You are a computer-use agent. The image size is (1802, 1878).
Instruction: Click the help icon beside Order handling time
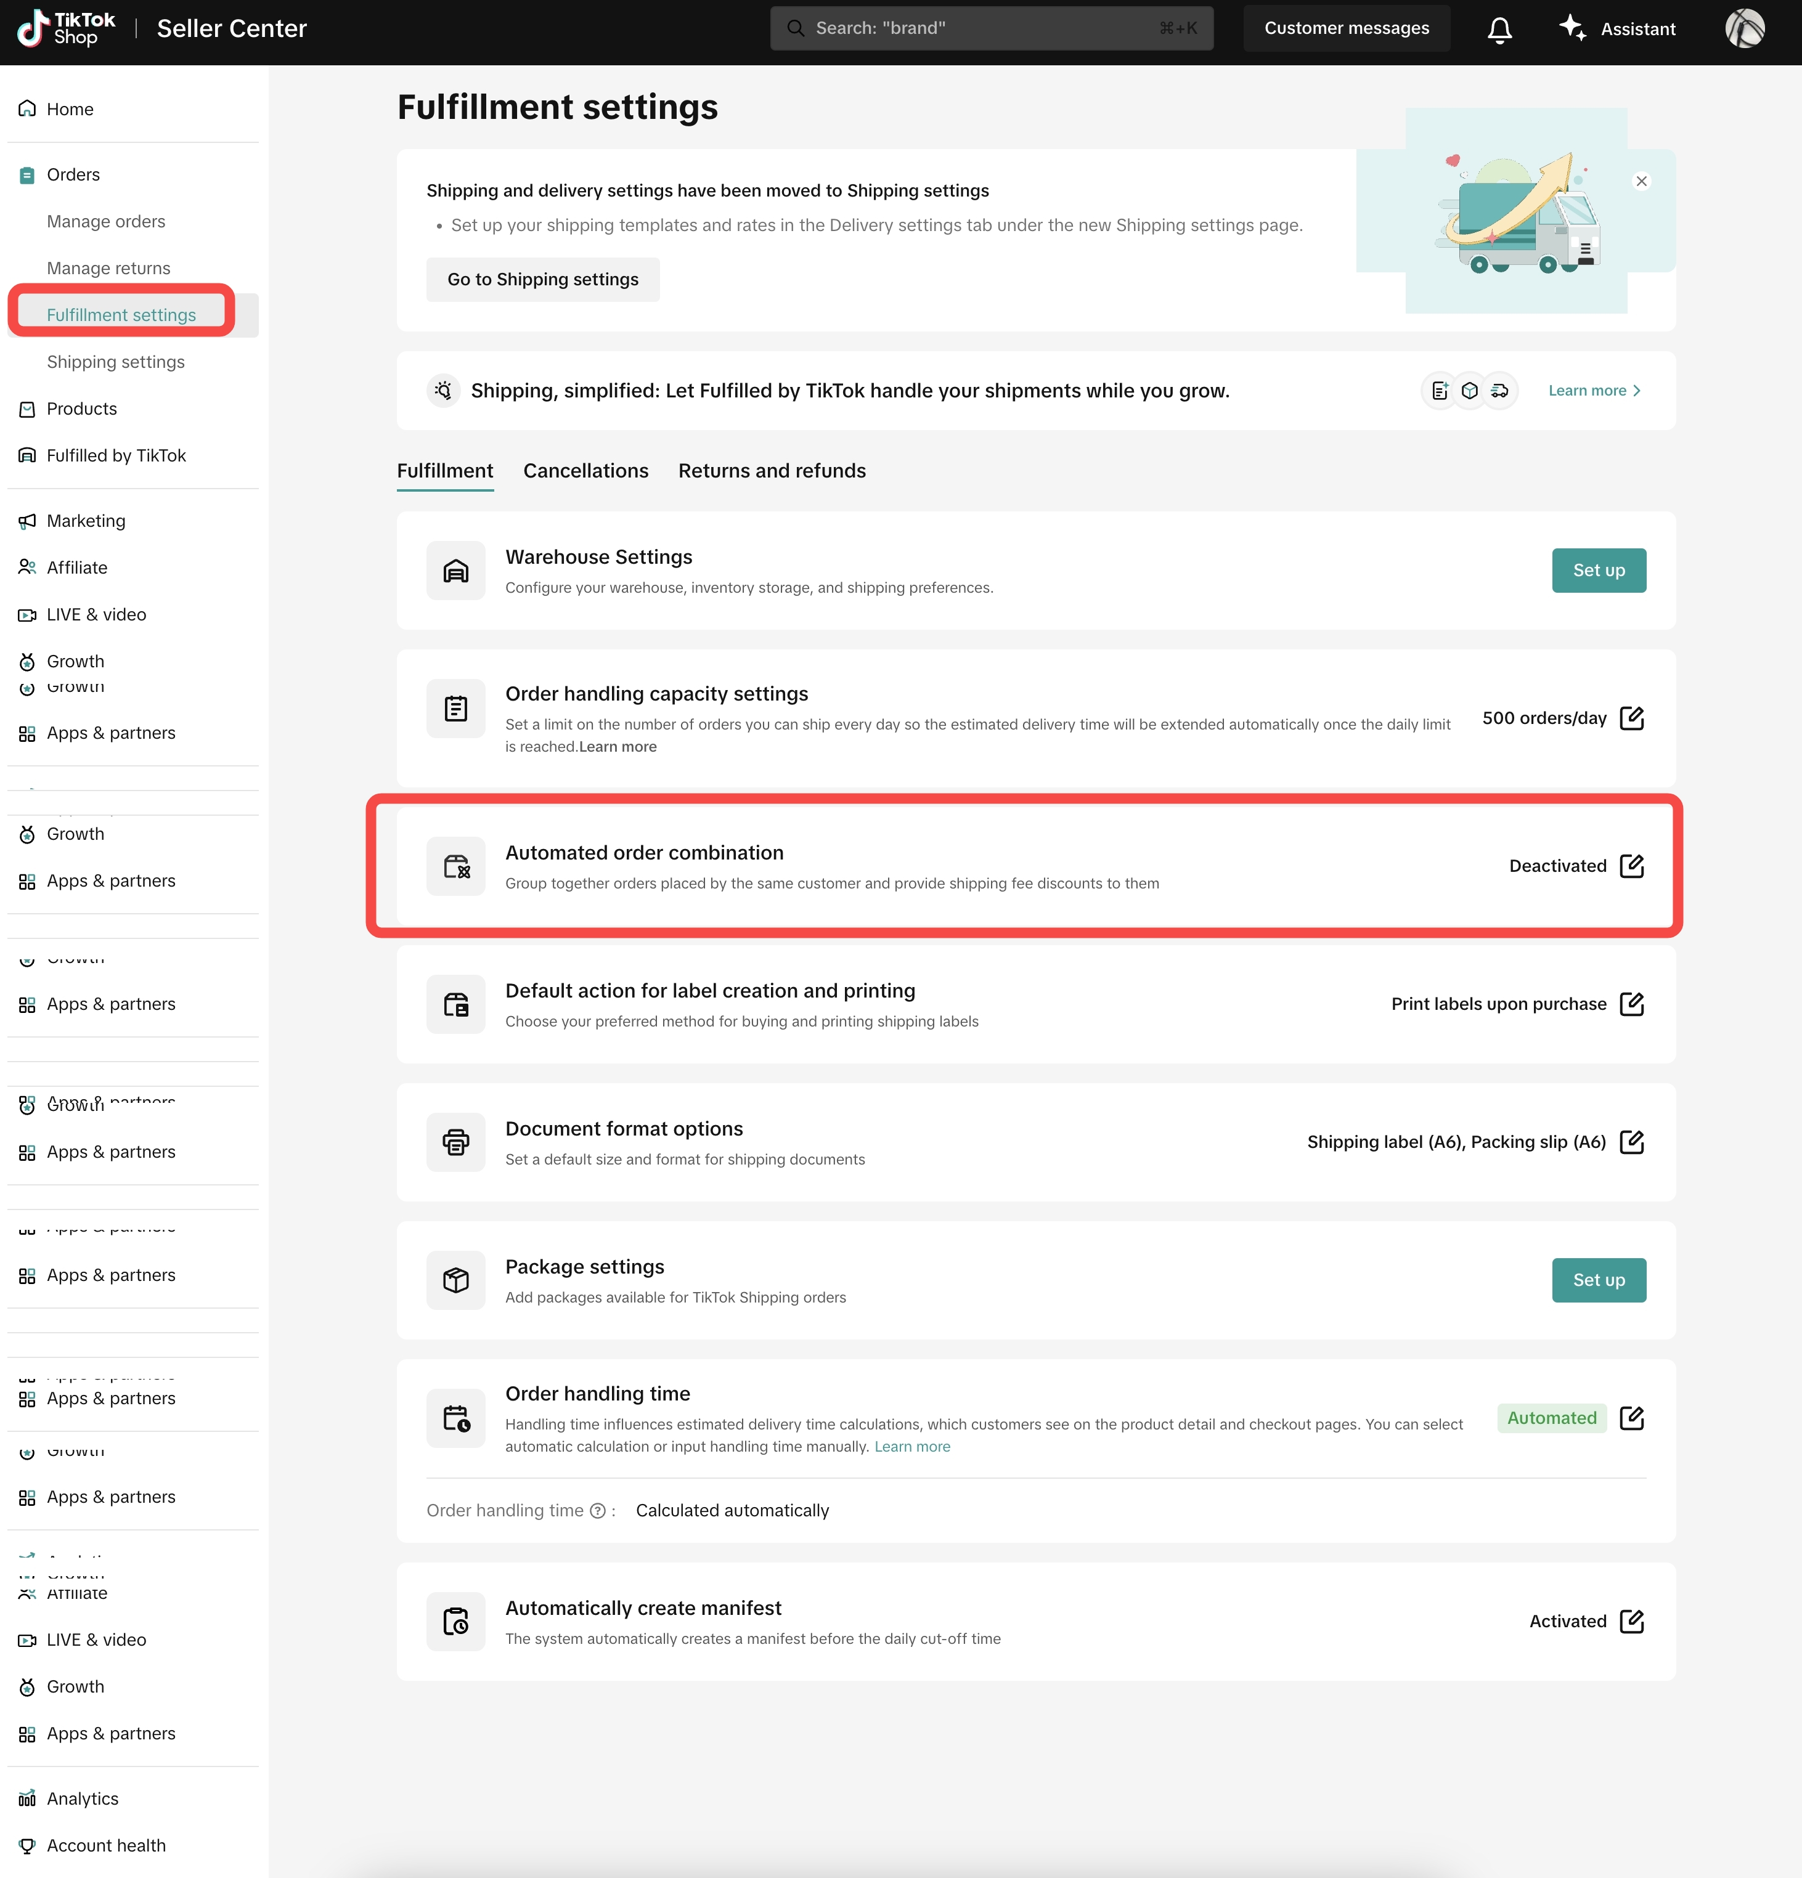(598, 1511)
